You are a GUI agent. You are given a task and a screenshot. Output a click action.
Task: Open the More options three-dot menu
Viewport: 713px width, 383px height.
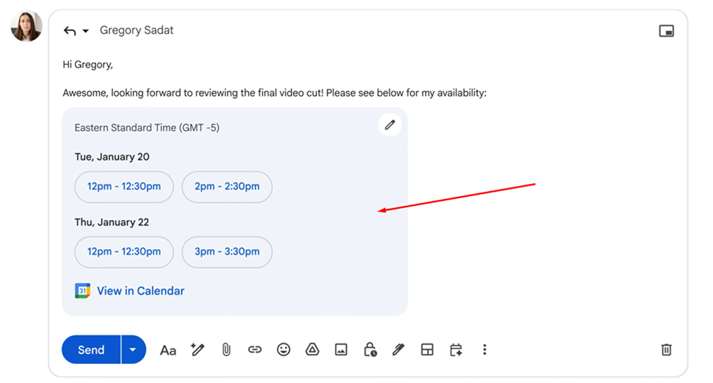(x=484, y=350)
